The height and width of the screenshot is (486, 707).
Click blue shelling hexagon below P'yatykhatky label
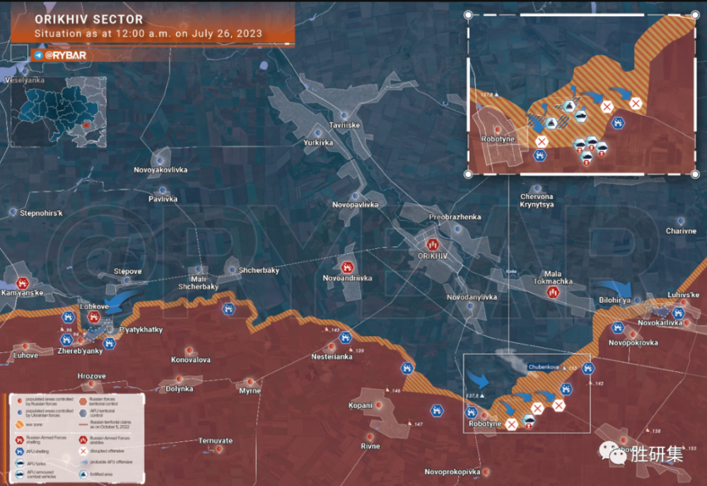(x=109, y=343)
